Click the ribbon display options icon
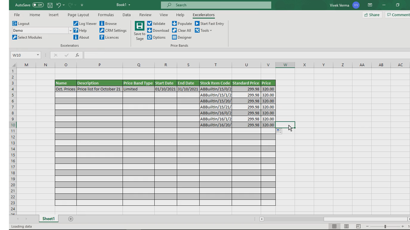This screenshot has width=410, height=230. (370, 5)
